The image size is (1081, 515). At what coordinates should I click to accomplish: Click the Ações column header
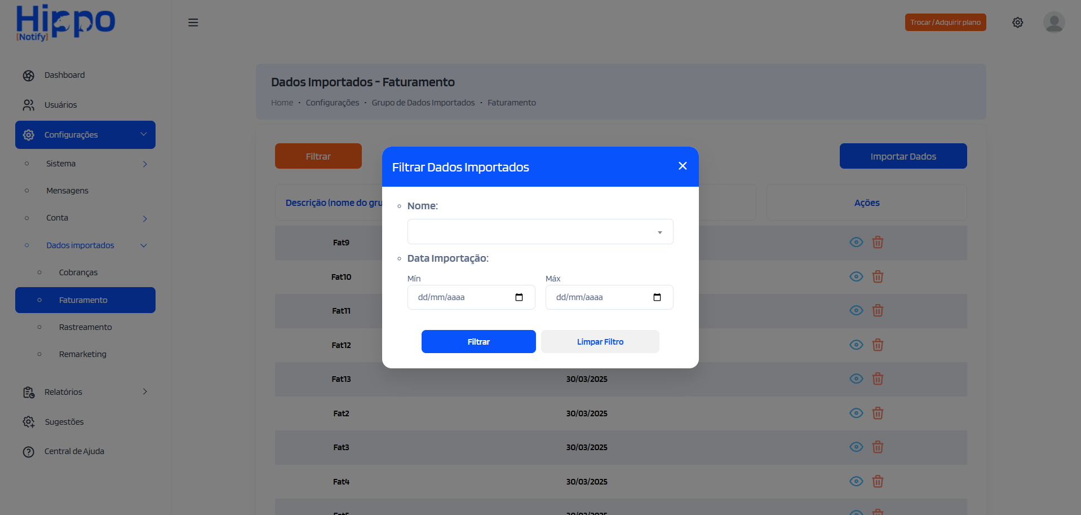pyautogui.click(x=867, y=203)
